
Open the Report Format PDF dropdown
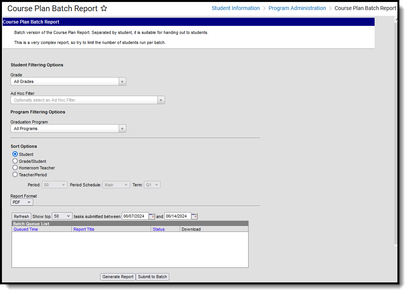22,202
